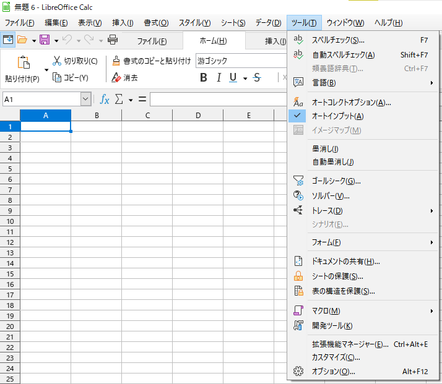Toggle Italic formatting button
The width and height of the screenshot is (442, 384).
(x=219, y=77)
